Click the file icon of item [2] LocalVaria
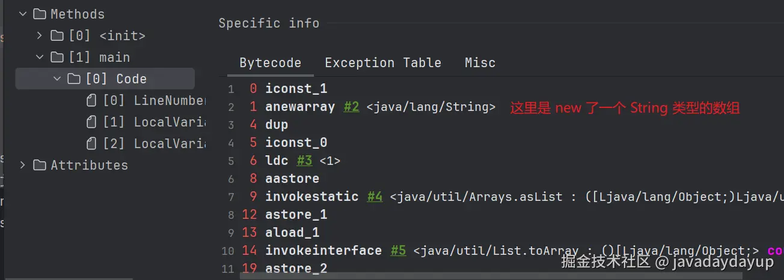Screen dimensions: 784x280 [x=92, y=143]
